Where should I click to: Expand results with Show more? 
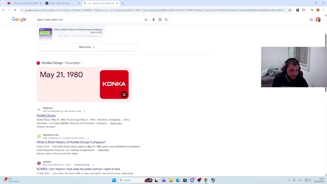(87, 47)
